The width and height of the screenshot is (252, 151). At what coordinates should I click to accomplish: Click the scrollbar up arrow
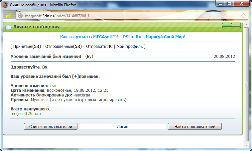pyautogui.click(x=246, y=24)
